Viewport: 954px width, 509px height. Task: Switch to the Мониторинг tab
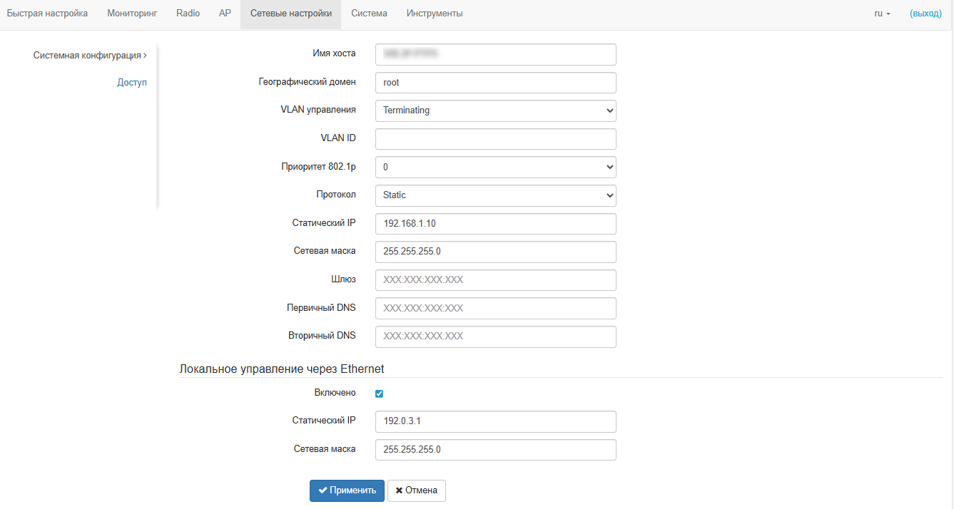[x=132, y=14]
